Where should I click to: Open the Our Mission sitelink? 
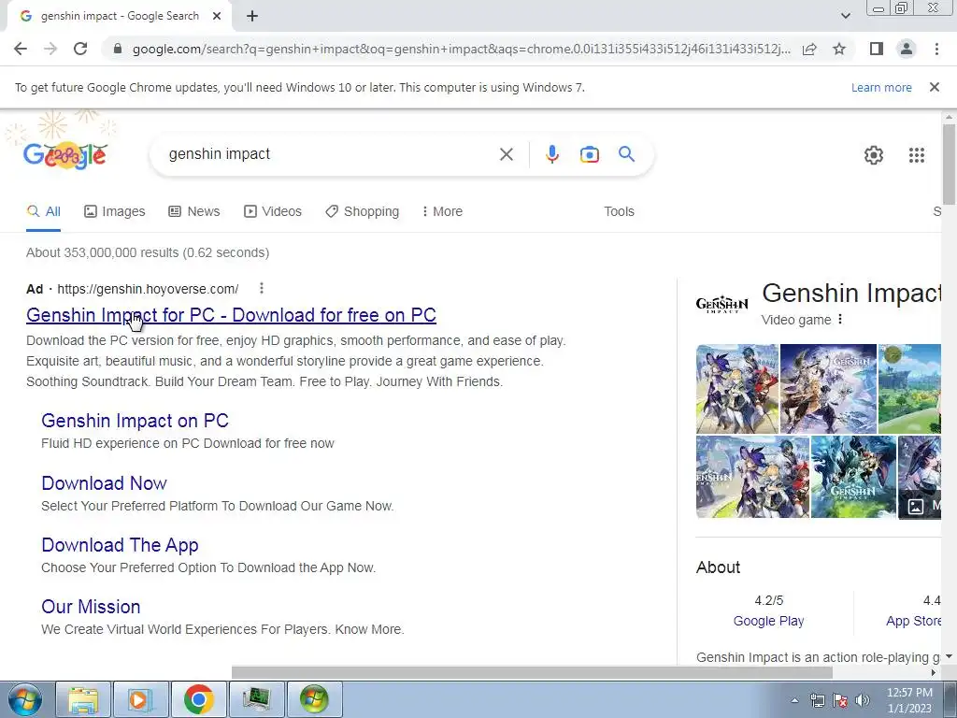tap(91, 606)
